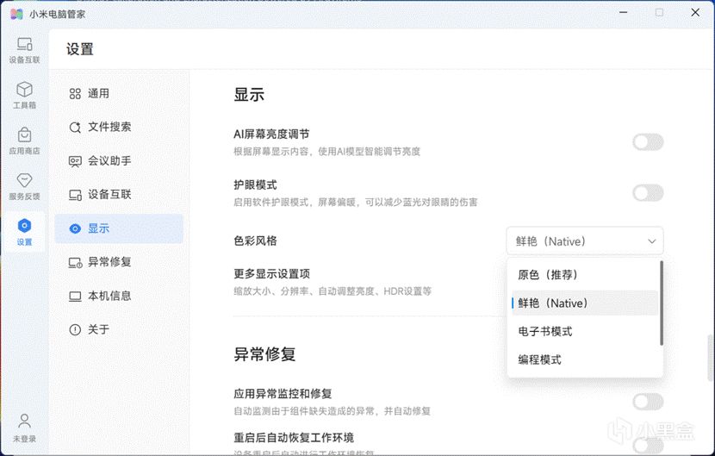Toggle the AI屏幕亮度调节 switch
Image resolution: width=715 pixels, height=456 pixels.
(x=648, y=142)
